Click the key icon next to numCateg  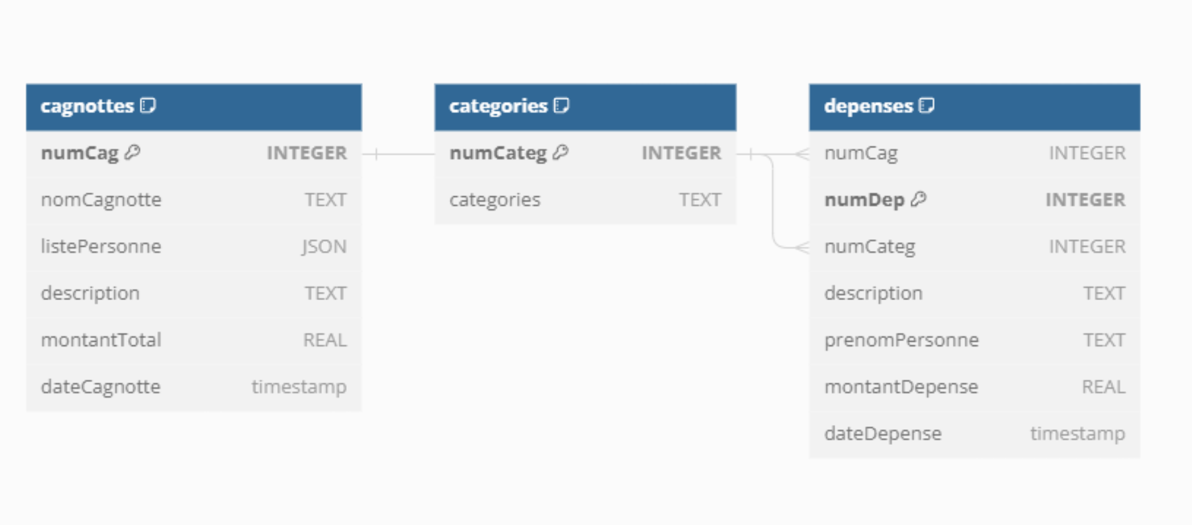pos(561,152)
